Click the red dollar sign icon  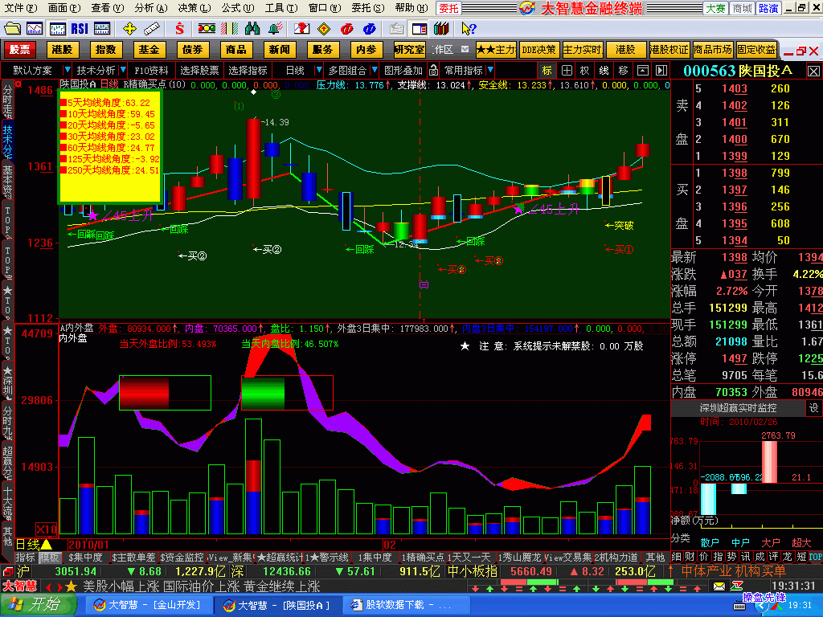tap(179, 28)
